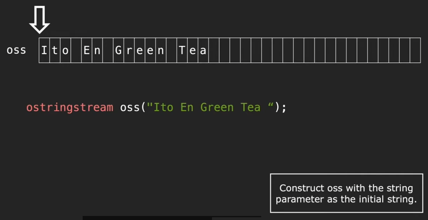Click the empty cell right after 'Ito'
This screenshot has height=220, width=428.
tap(76, 50)
